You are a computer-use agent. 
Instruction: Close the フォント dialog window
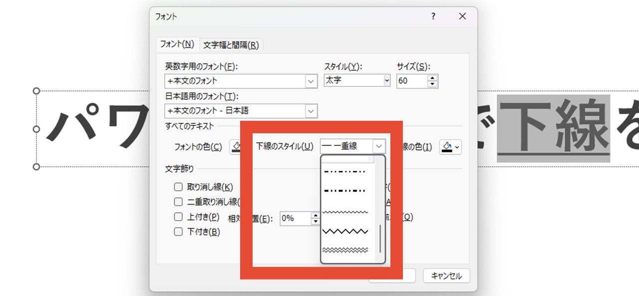(x=462, y=16)
